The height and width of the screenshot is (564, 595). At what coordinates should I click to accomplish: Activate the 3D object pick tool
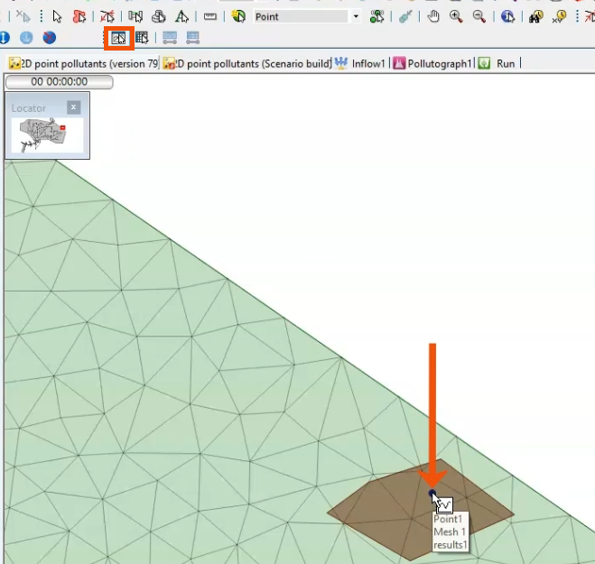click(159, 16)
